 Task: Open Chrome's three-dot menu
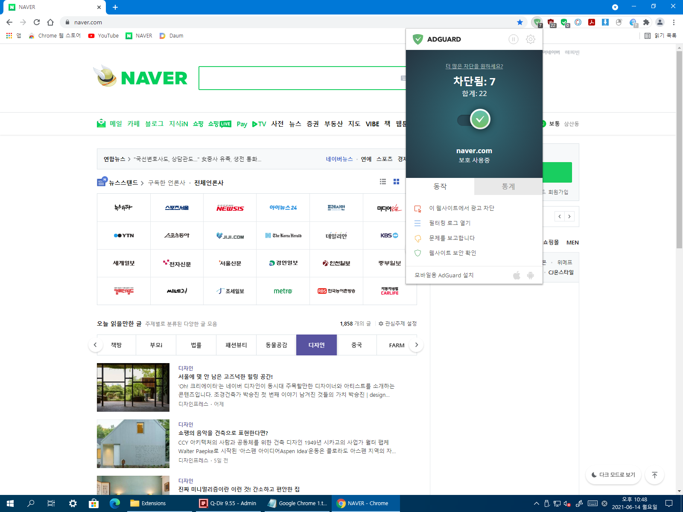674,22
